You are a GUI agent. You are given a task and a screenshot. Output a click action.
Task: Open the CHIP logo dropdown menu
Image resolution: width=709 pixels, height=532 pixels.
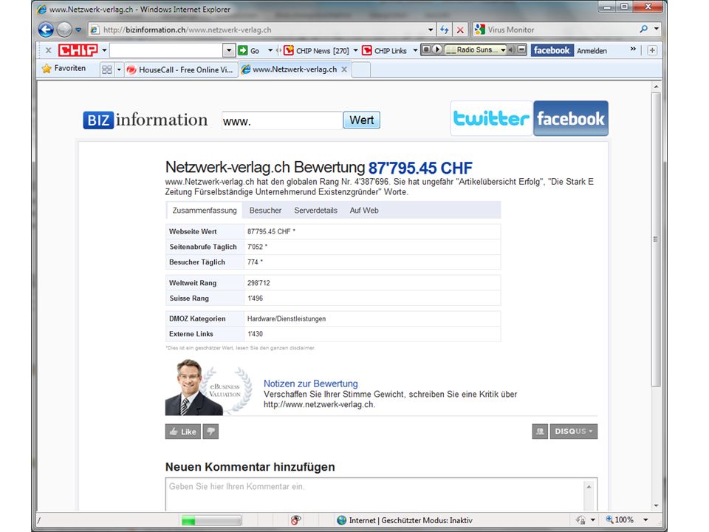point(104,50)
